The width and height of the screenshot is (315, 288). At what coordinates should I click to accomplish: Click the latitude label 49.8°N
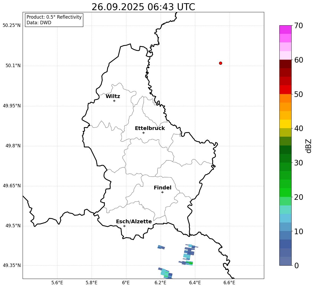13,146
